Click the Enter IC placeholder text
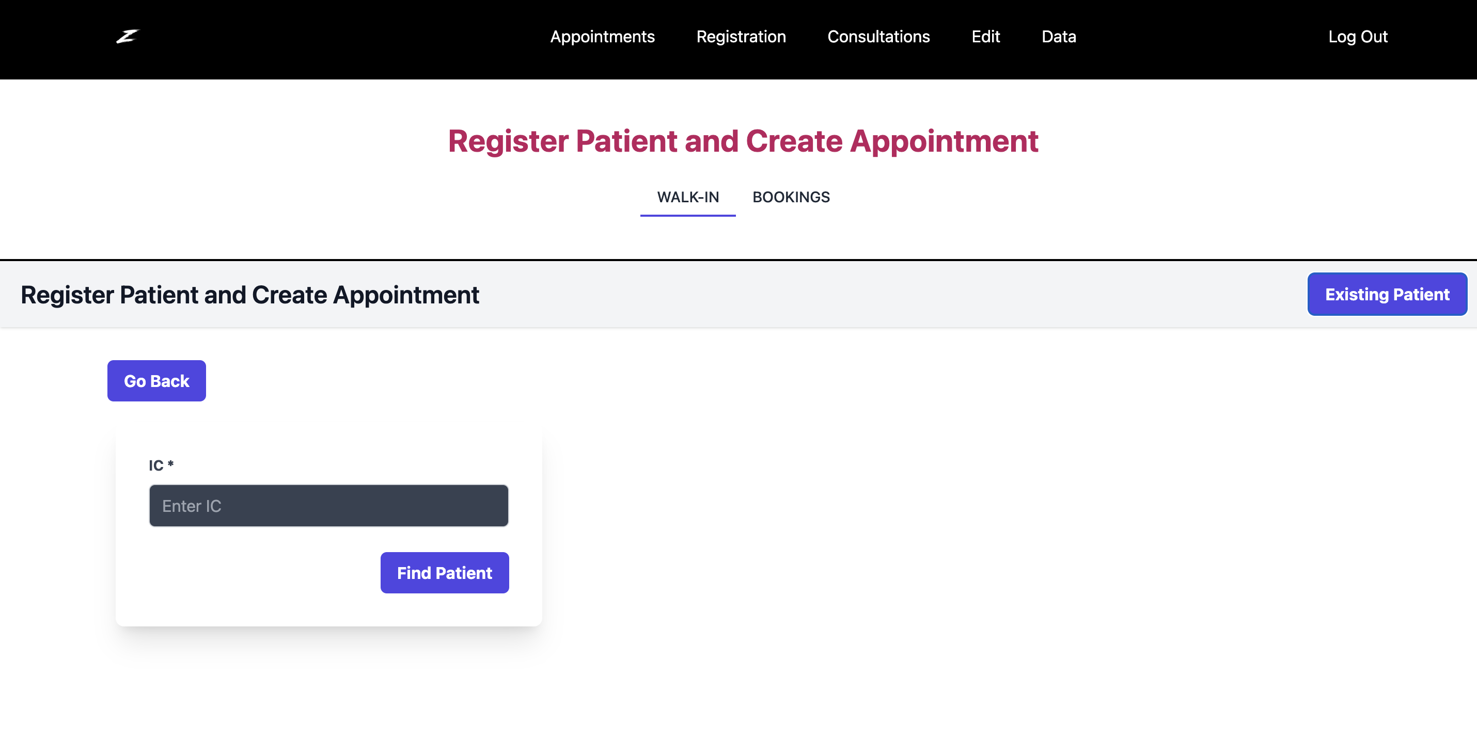The image size is (1477, 742). (192, 506)
